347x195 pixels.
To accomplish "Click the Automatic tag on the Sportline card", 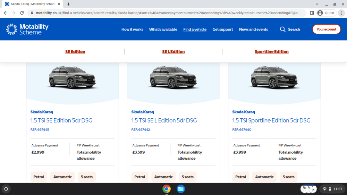I will pos(264,177).
